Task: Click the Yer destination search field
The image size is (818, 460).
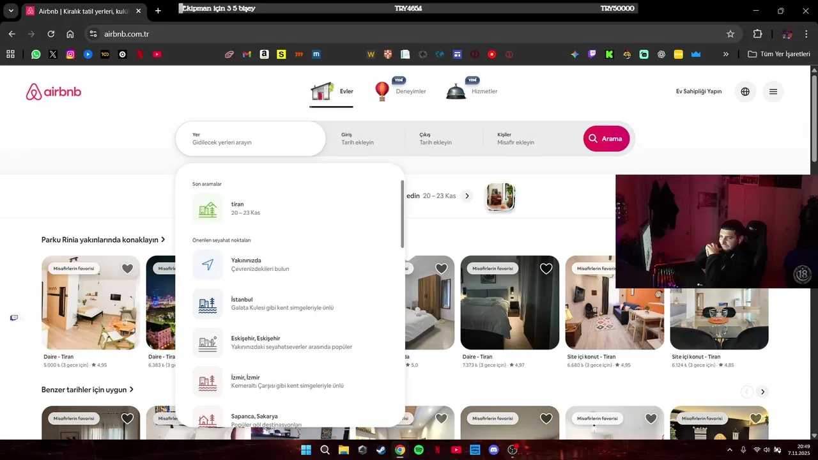Action: (251, 139)
